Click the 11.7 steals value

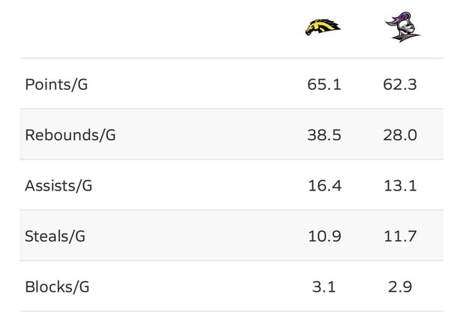(x=400, y=236)
